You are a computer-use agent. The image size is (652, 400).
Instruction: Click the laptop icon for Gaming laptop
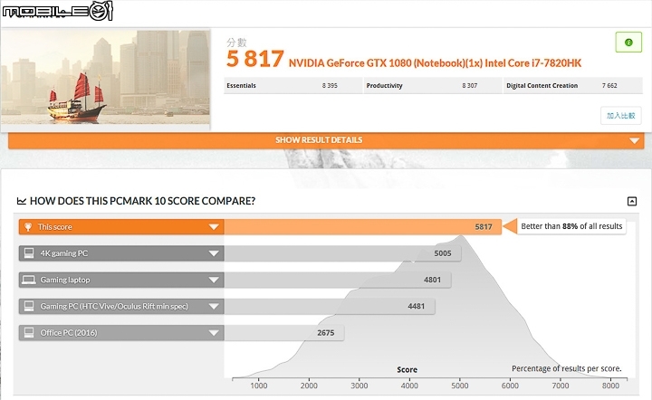(x=29, y=280)
